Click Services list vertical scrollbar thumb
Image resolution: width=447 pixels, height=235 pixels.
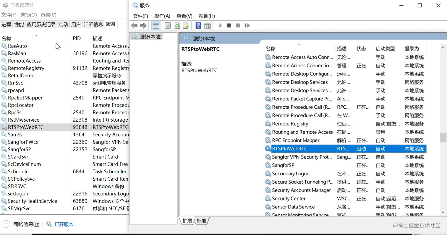coord(443,138)
